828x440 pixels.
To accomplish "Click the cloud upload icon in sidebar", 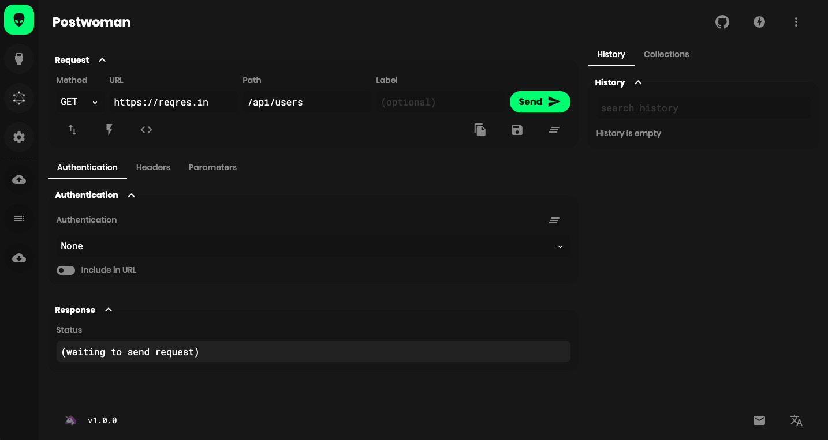I will click(19, 179).
